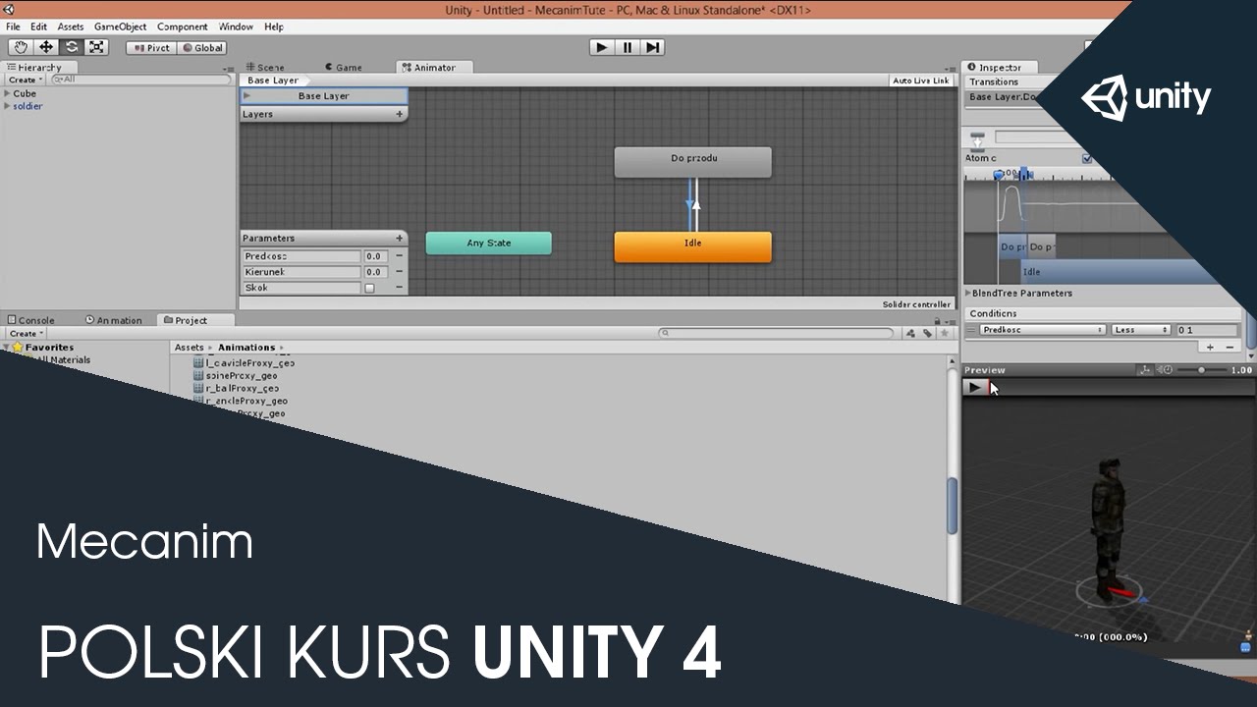Remove the Skok parameter with minus icon
The width and height of the screenshot is (1257, 707).
[399, 288]
